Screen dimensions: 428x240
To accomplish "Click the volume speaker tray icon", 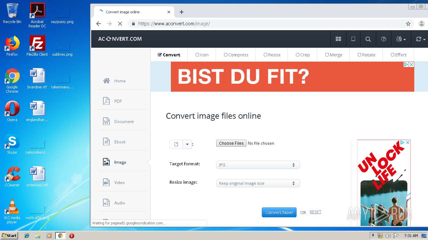I will point(388,236).
